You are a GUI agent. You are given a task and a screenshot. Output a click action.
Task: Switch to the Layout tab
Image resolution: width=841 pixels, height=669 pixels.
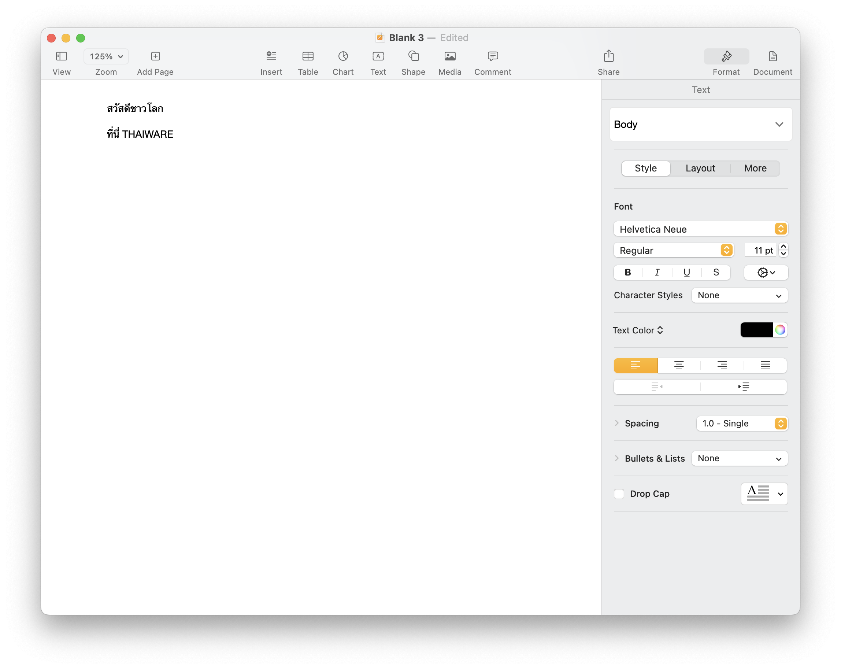tap(700, 168)
